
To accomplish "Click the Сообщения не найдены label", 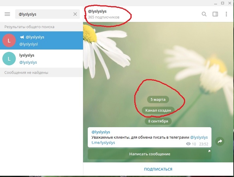I will (26, 73).
